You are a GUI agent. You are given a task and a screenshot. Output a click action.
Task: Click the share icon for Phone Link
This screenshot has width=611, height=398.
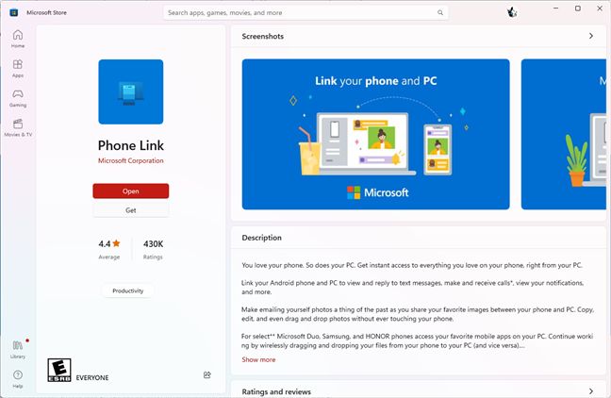[207, 375]
